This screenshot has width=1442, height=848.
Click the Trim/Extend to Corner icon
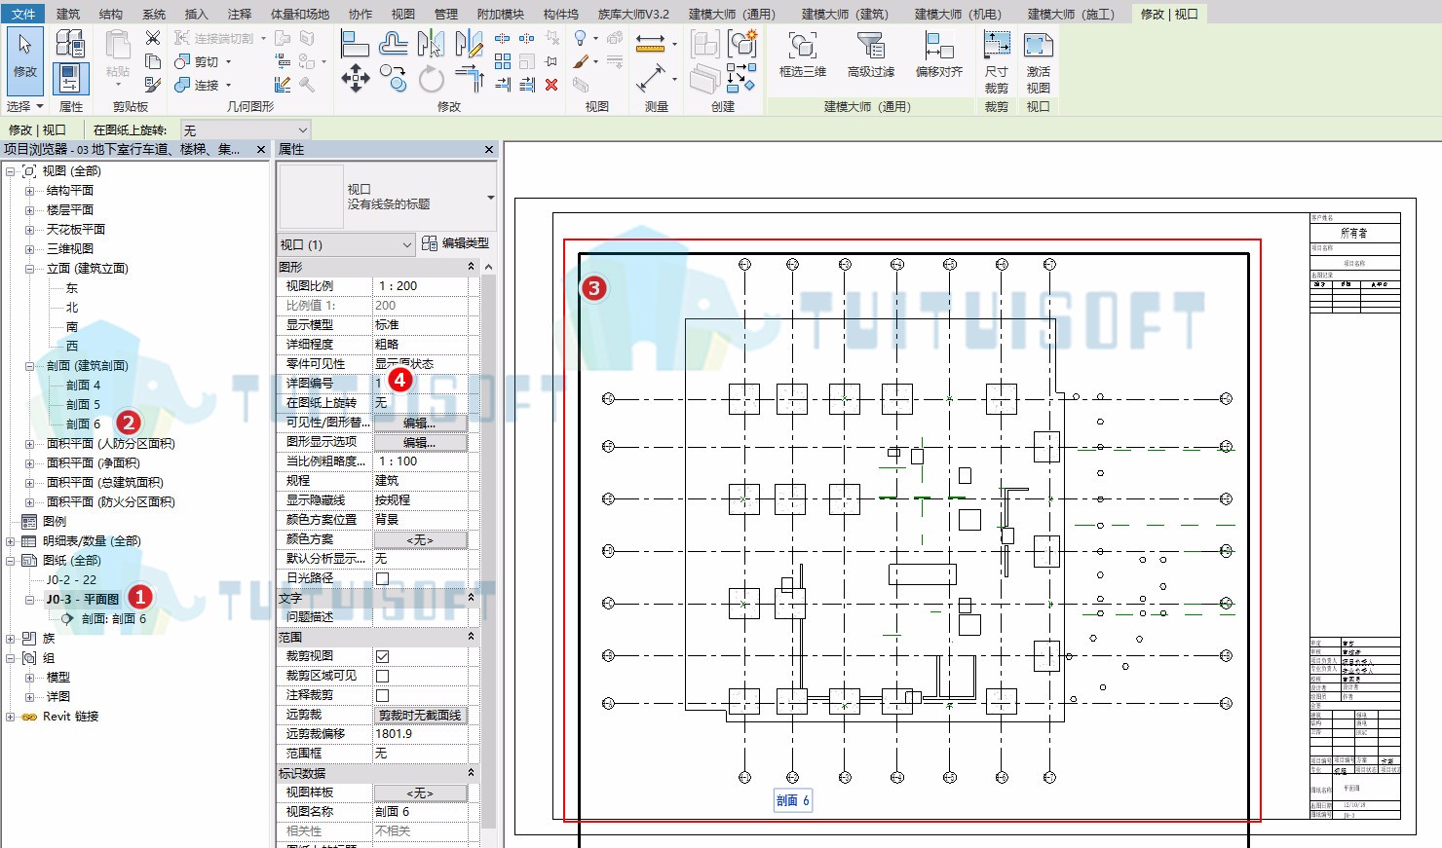point(470,78)
